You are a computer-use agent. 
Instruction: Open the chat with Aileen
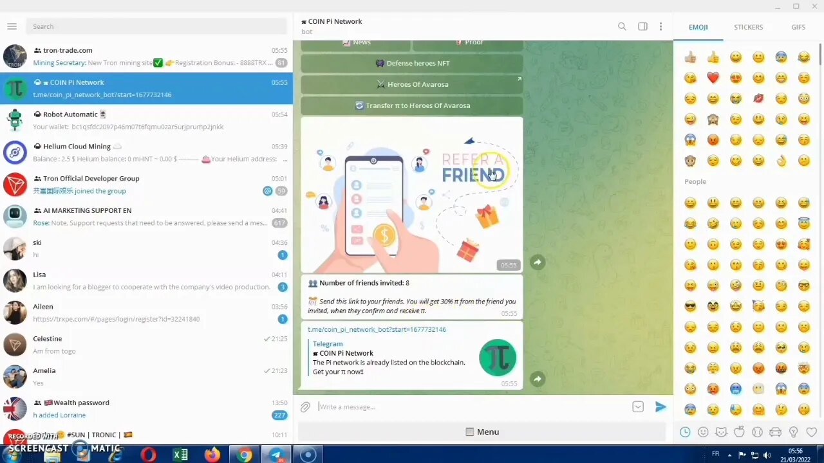click(146, 313)
